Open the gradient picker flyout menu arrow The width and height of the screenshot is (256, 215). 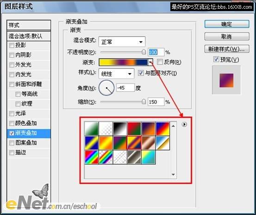tap(184, 124)
